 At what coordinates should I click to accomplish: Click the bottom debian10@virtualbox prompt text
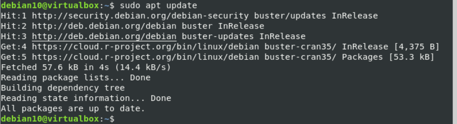pos(50,118)
